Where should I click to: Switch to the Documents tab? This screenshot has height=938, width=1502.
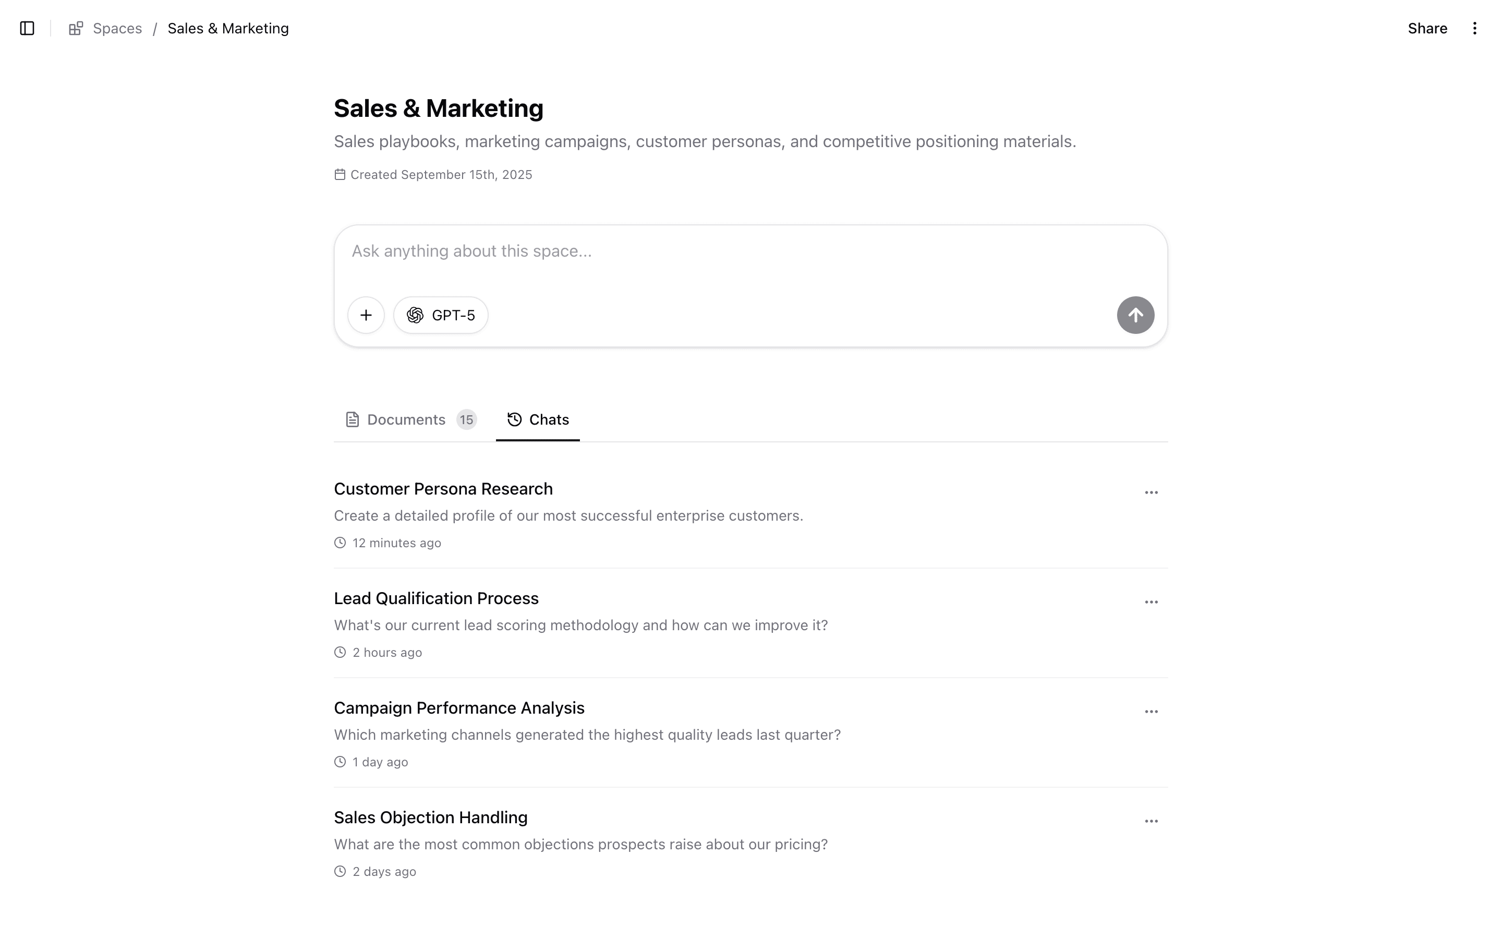pos(406,420)
